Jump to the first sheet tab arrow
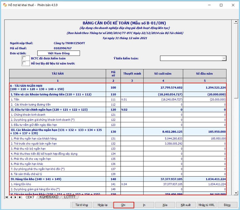240x210 pixels. click(7, 197)
